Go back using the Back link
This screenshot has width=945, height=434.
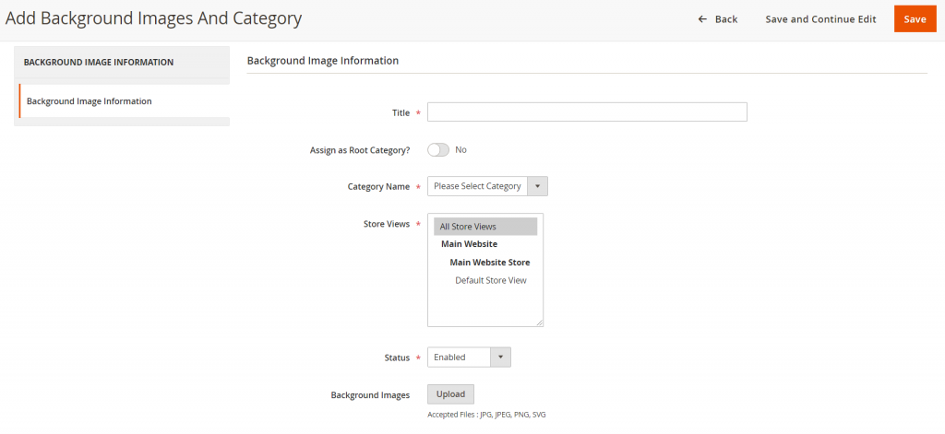click(x=725, y=19)
